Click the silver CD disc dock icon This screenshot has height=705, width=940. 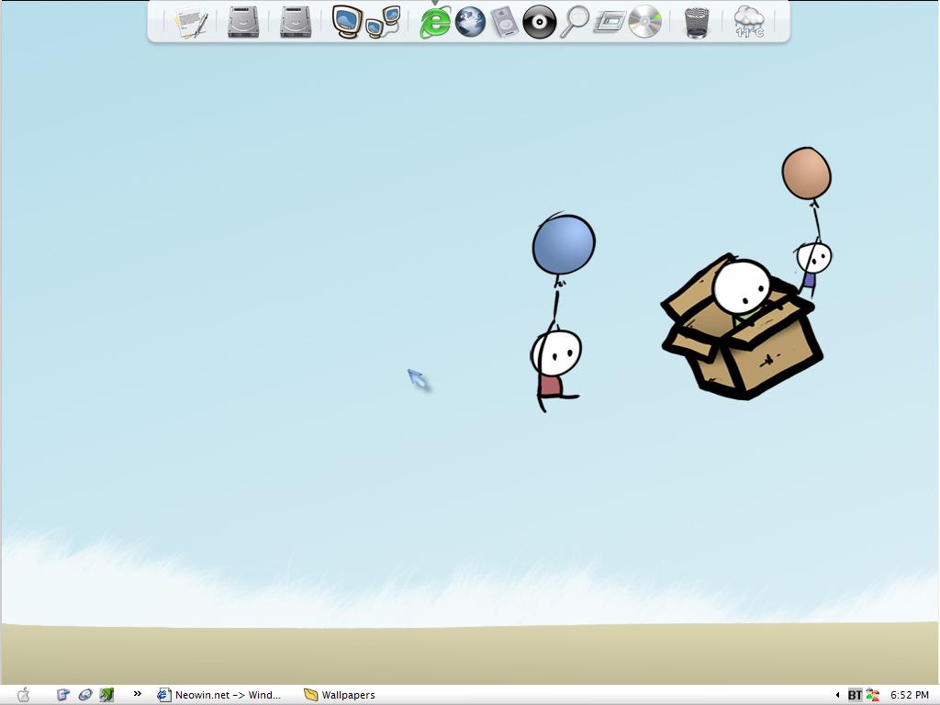click(x=644, y=21)
